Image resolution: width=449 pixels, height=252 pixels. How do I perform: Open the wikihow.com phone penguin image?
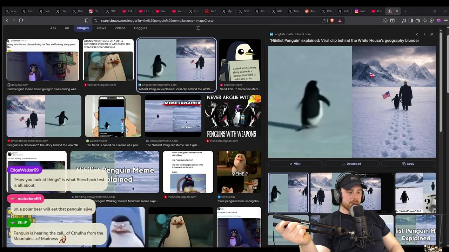[113, 116]
